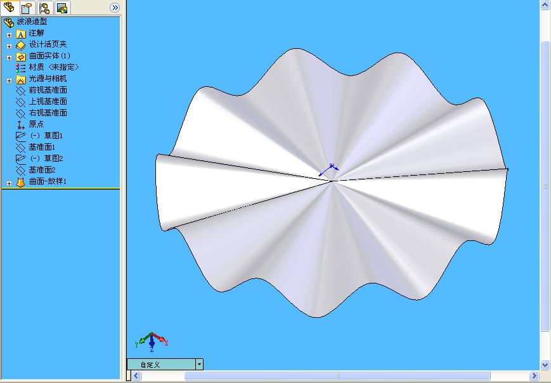Select the 注解 label text
Screen dimensions: 551x383
[37, 33]
